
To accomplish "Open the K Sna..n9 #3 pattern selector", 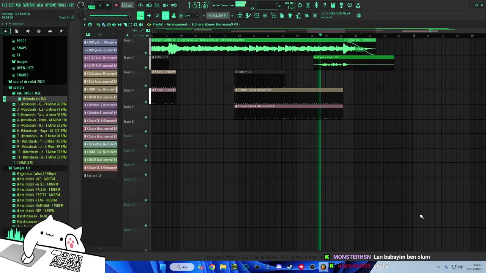I will 218,16.
